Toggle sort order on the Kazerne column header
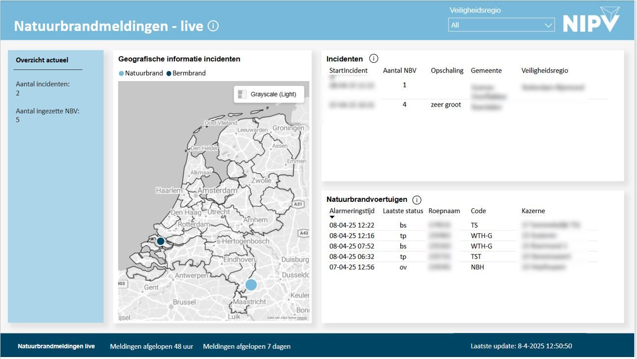This screenshot has width=637, height=359. [534, 211]
